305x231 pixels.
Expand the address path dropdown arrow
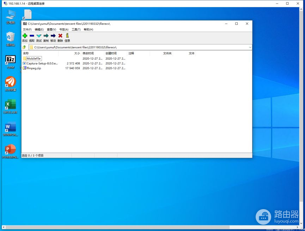tap(250, 47)
